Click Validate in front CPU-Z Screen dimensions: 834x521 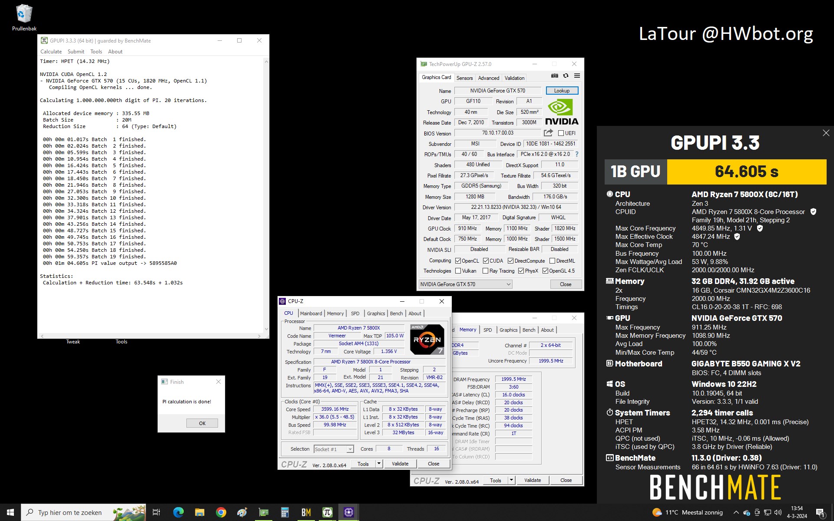pyautogui.click(x=400, y=464)
